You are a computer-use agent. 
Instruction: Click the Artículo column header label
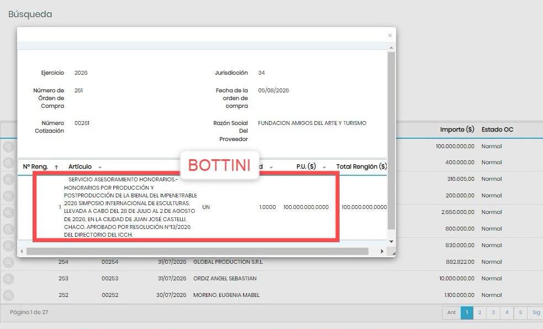80,167
